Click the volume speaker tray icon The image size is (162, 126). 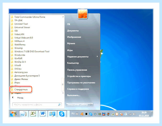134,114
